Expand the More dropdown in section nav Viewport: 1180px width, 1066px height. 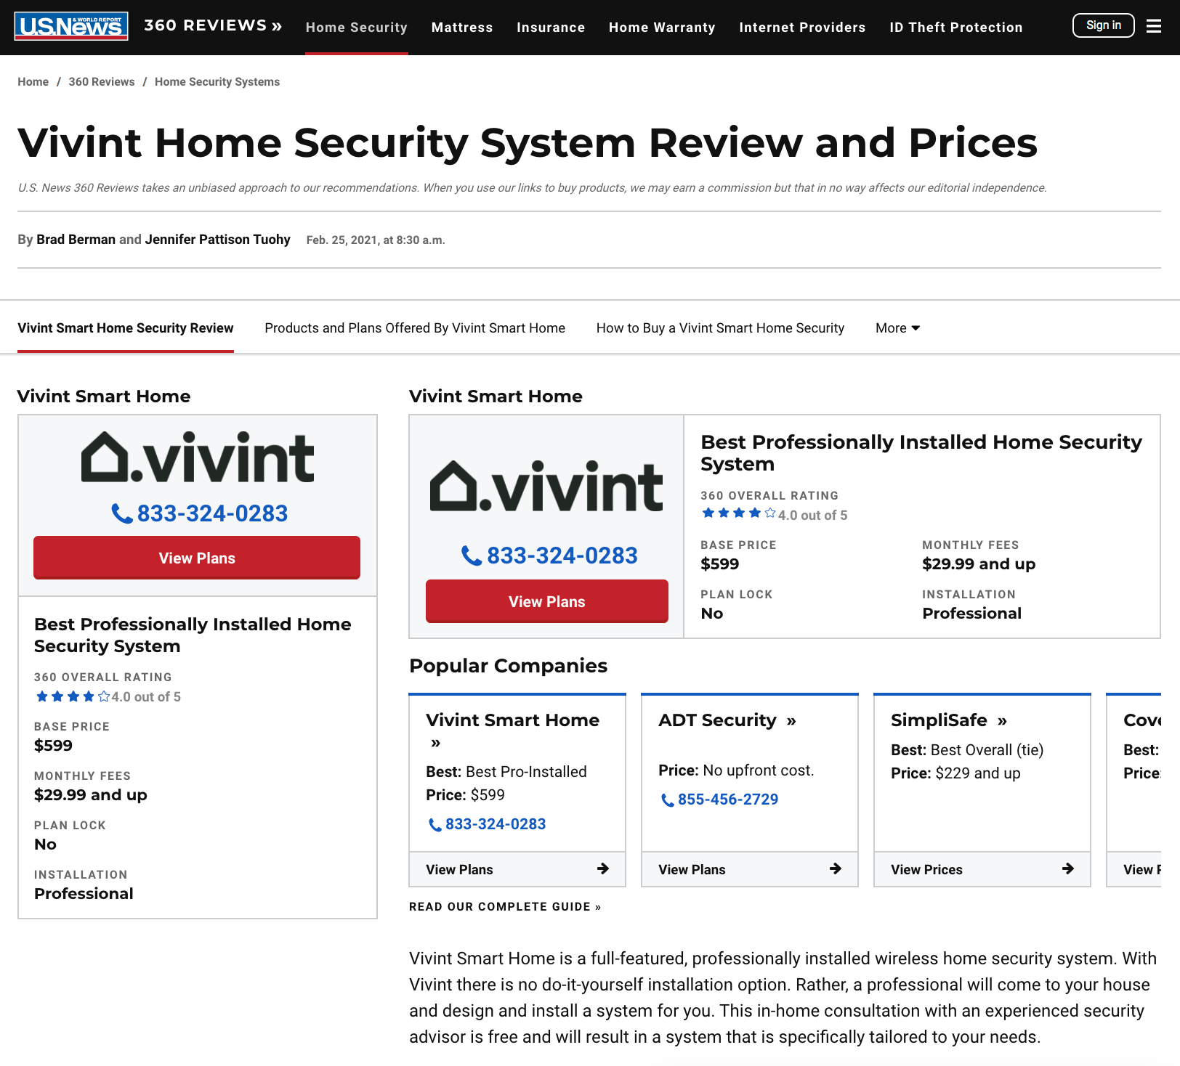(x=898, y=328)
